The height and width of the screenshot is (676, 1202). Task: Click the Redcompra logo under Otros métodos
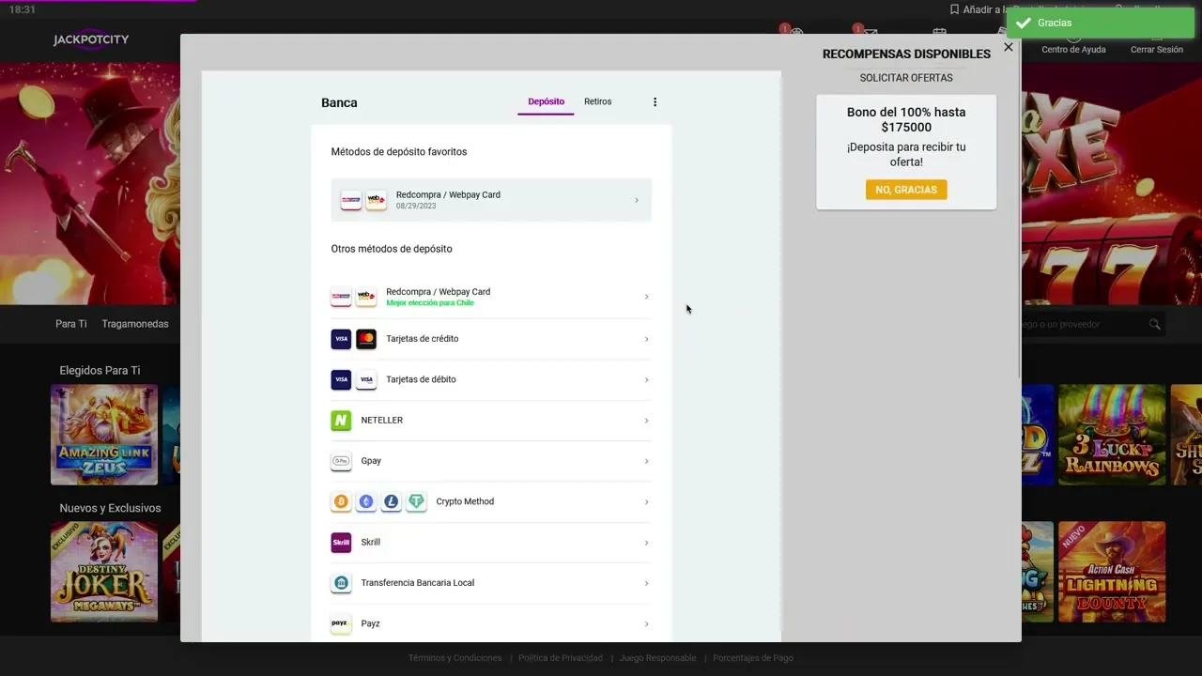341,297
